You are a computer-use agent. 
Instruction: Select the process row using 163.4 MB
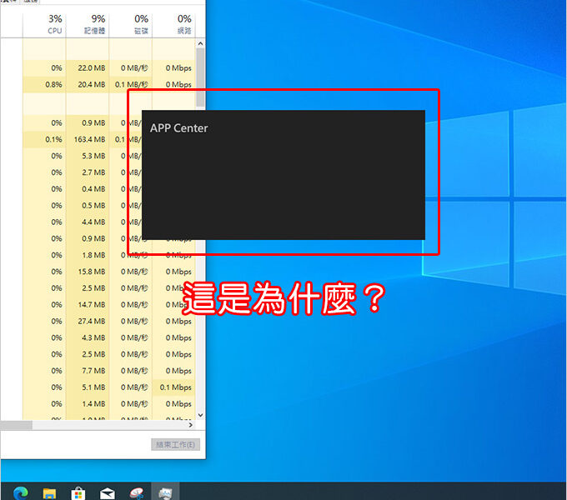tap(83, 139)
